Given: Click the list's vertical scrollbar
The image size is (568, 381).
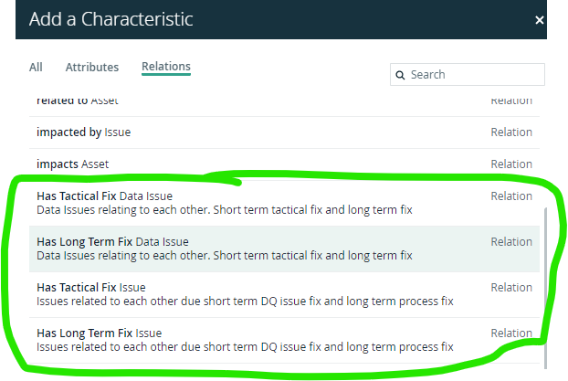Looking at the screenshot, I should click(545, 288).
